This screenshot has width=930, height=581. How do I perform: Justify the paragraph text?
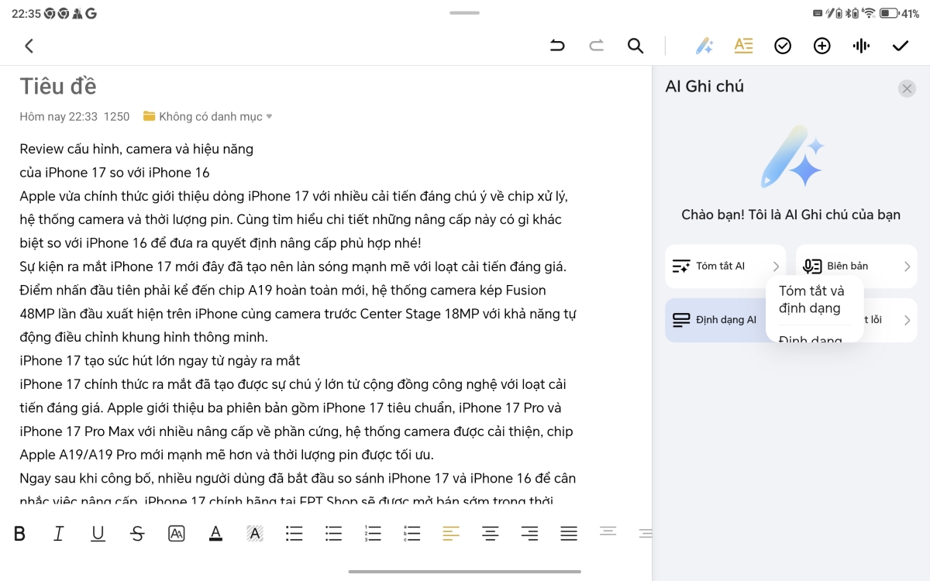(x=569, y=534)
